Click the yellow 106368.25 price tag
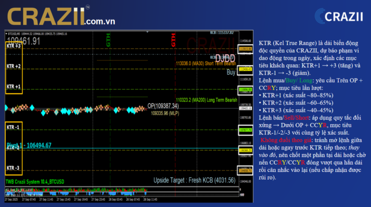 coord(246,151)
